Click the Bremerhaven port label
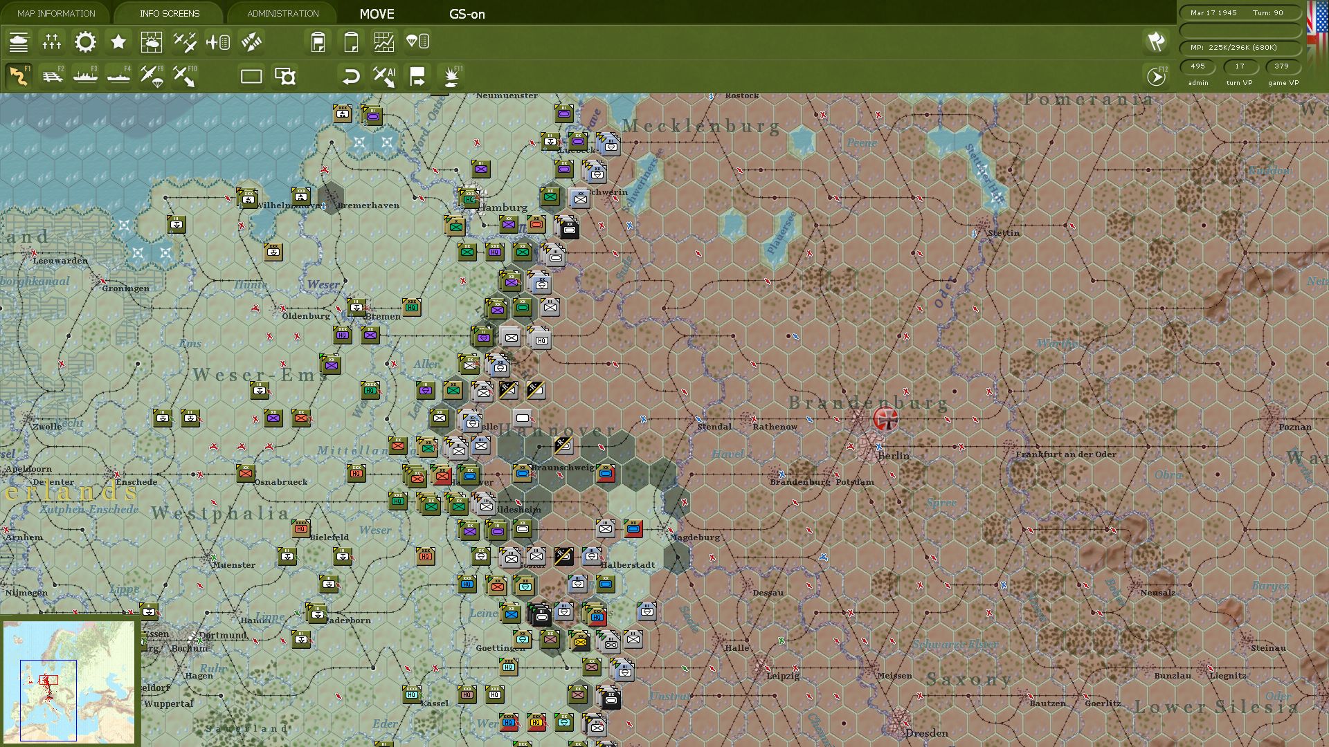Screen dimensions: 1329x747 (368, 205)
